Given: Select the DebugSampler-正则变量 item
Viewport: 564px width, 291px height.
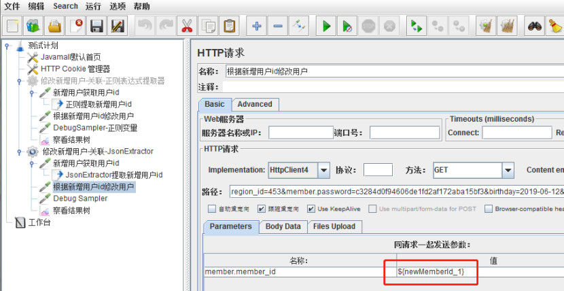Looking at the screenshot, I should coord(95,128).
